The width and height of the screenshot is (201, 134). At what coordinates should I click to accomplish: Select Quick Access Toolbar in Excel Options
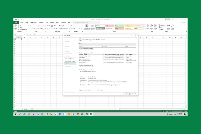click(x=70, y=61)
